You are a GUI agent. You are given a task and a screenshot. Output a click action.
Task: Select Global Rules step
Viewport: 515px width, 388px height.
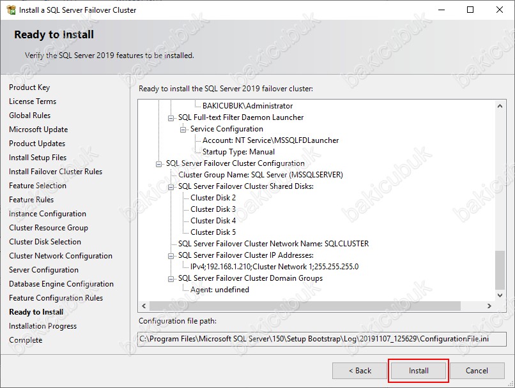30,116
